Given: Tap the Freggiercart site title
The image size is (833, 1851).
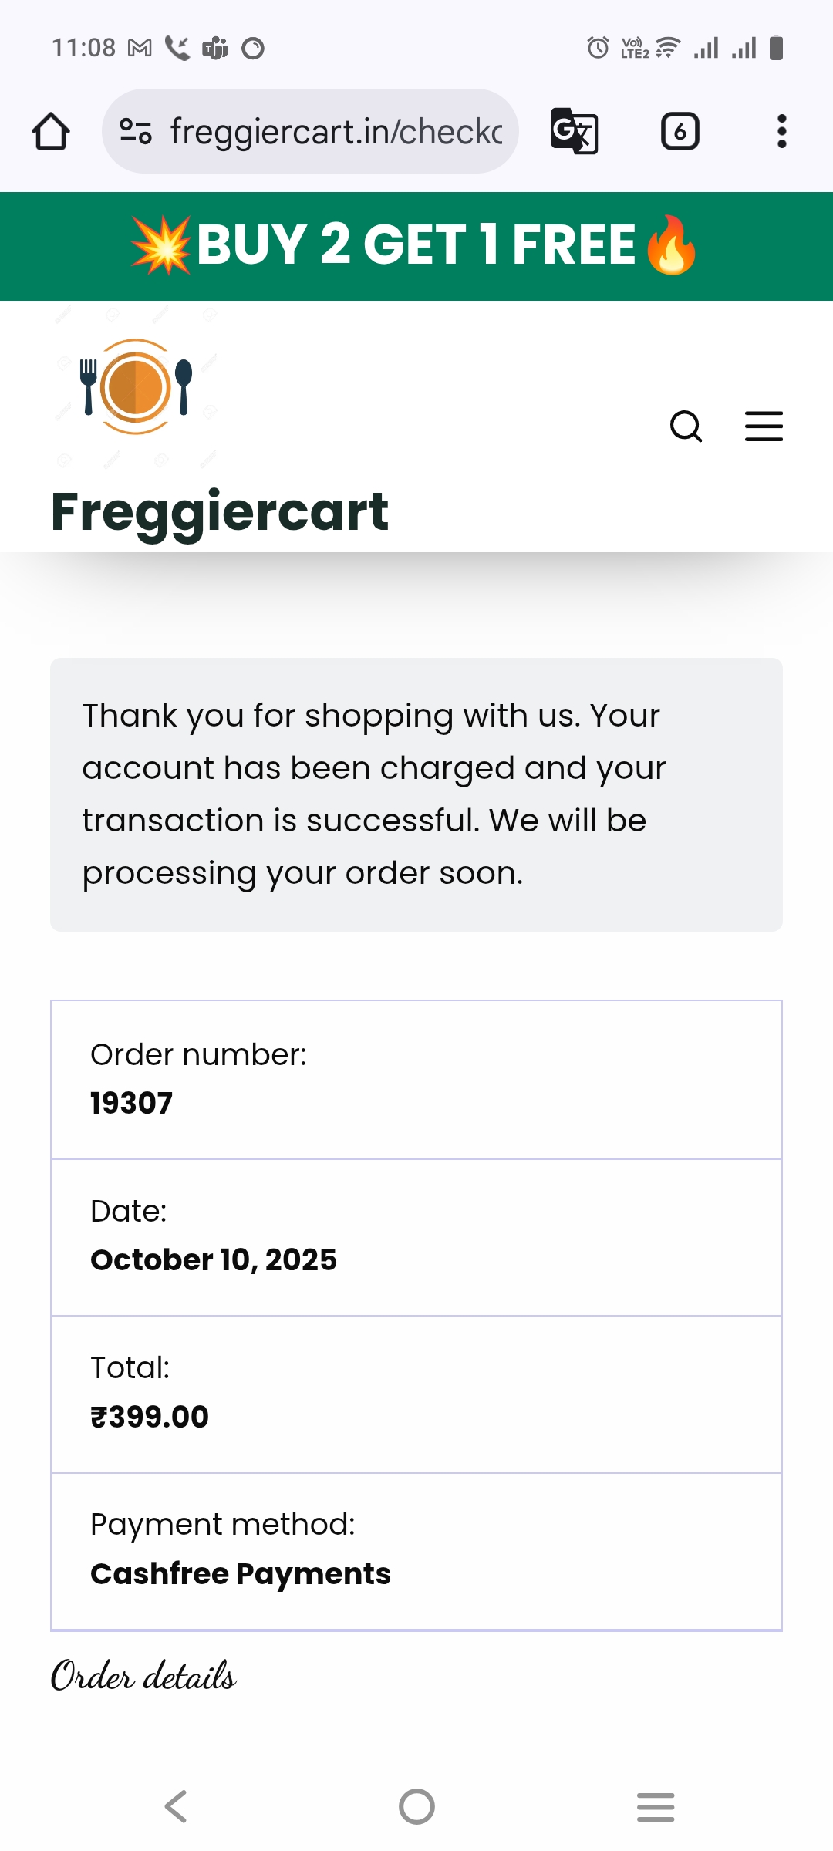Looking at the screenshot, I should tap(220, 511).
